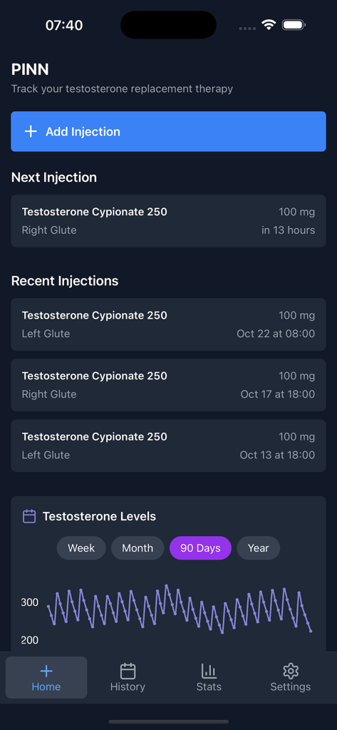Select the Week range option
The width and height of the screenshot is (337, 730).
click(x=81, y=548)
